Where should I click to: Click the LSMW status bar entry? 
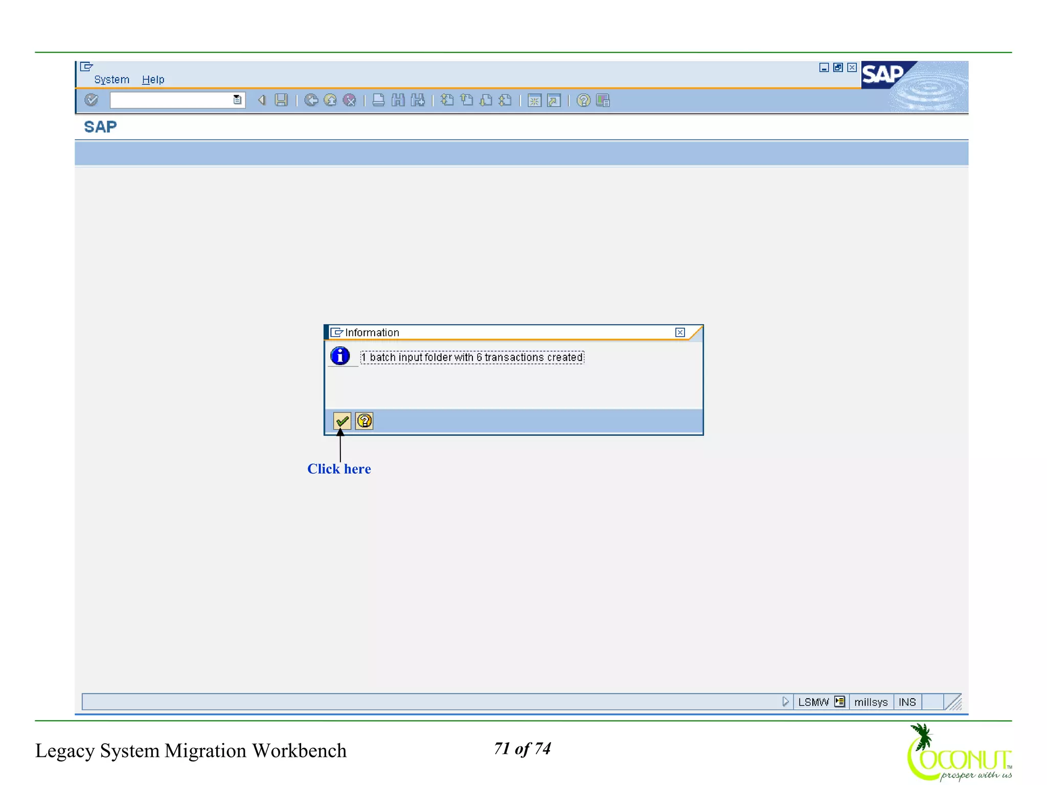(813, 702)
